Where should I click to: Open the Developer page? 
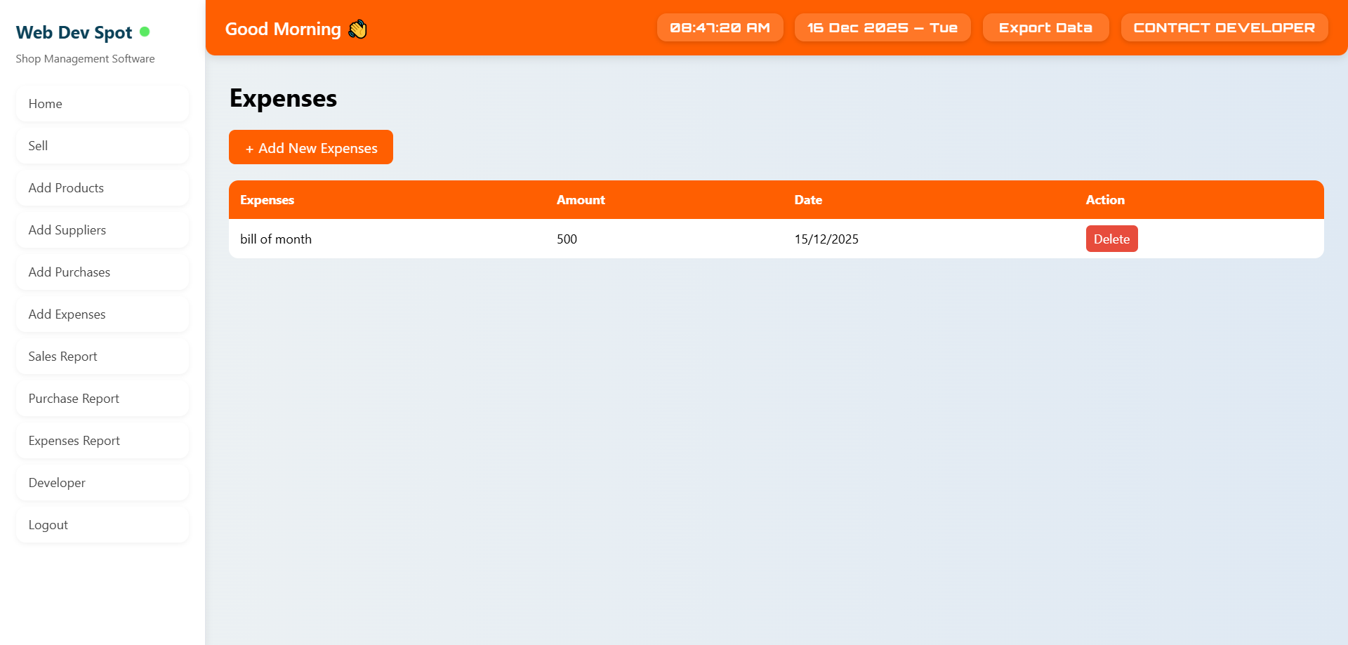[x=103, y=483]
